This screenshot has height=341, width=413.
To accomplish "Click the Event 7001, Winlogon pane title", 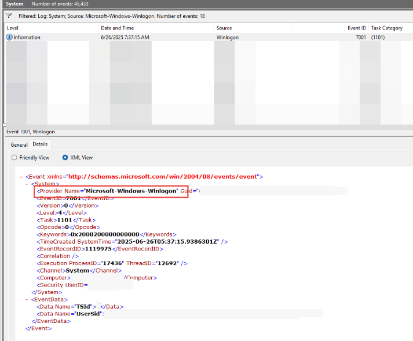I will pos(31,132).
